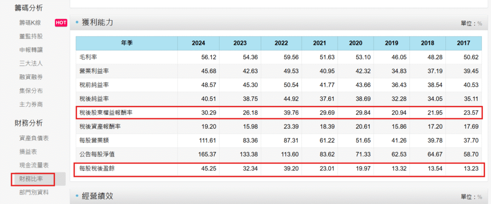Select 申報轉讓 from the sidebar
The width and height of the screenshot is (491, 204).
tap(31, 49)
